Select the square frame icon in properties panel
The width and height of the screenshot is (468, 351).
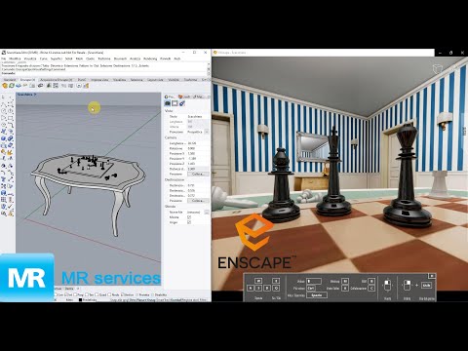coord(175,103)
